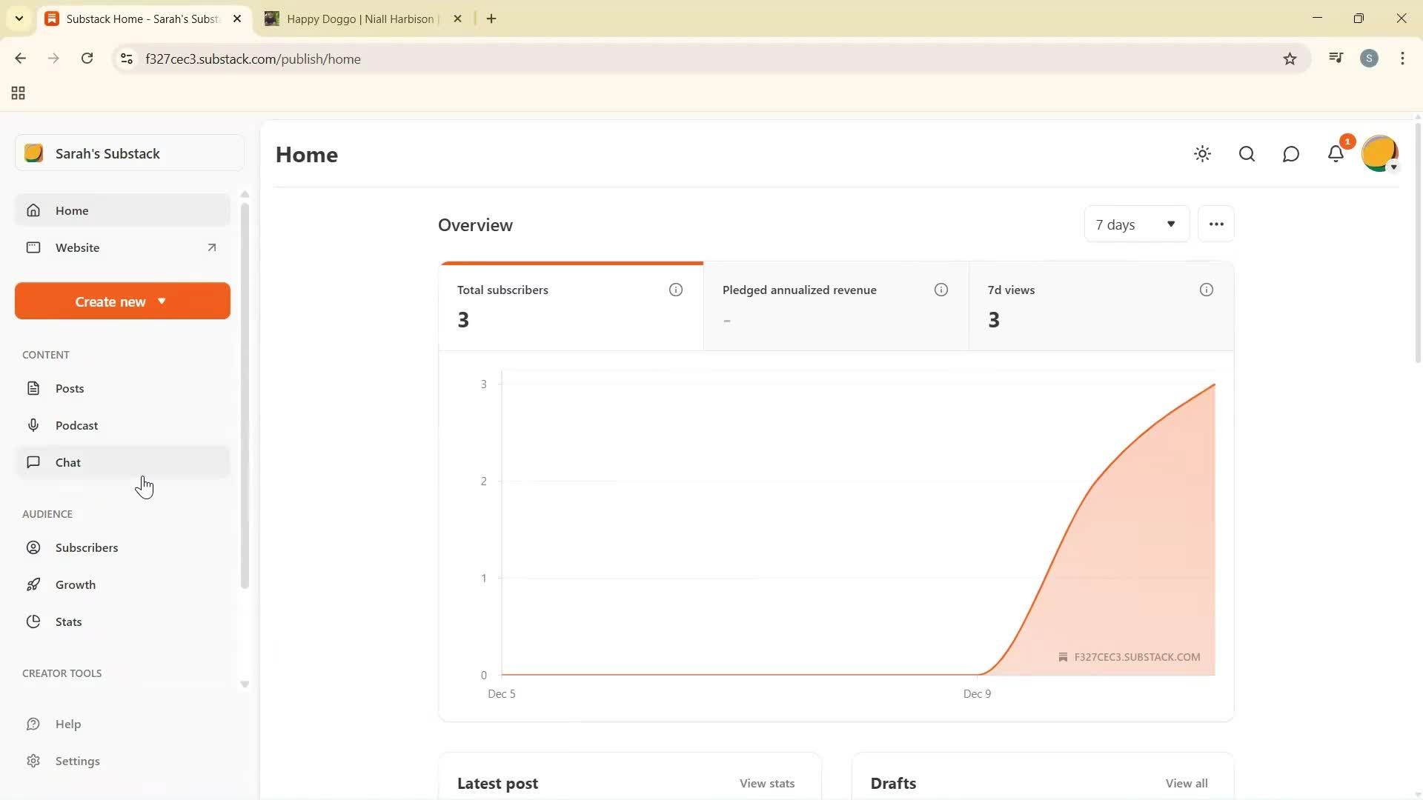This screenshot has height=800, width=1423.
Task: Click View stats link for Latest post
Action: (766, 783)
